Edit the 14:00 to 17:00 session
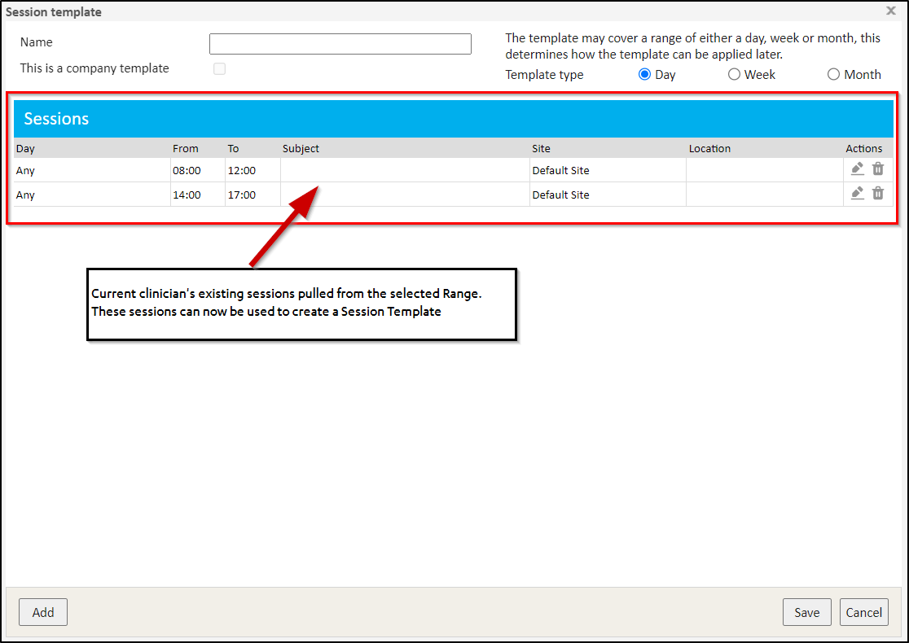Screen dimensions: 909x643 coord(857,194)
